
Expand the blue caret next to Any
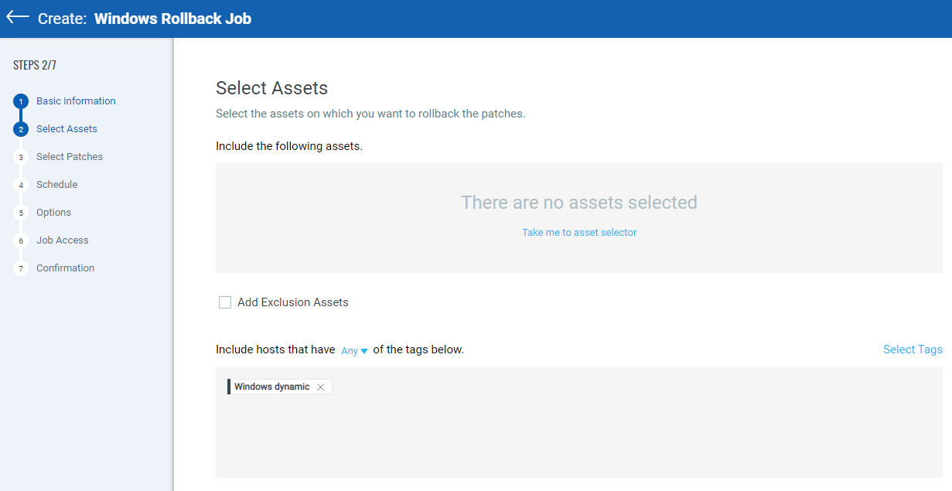364,350
